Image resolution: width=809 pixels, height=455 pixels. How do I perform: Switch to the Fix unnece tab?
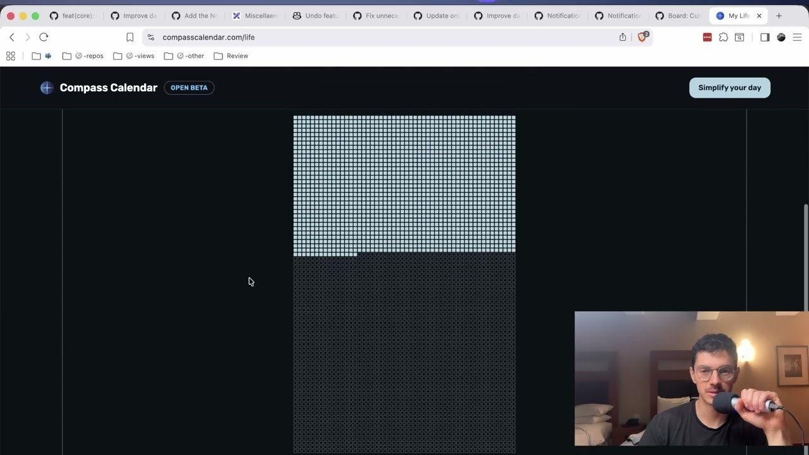pos(376,16)
